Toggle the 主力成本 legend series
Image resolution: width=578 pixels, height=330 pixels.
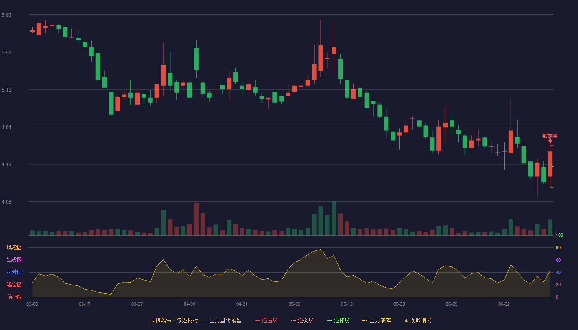point(377,320)
